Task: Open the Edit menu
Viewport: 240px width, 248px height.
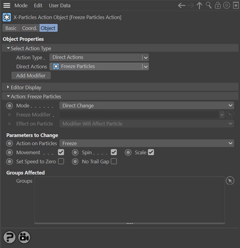Action: pyautogui.click(x=38, y=6)
